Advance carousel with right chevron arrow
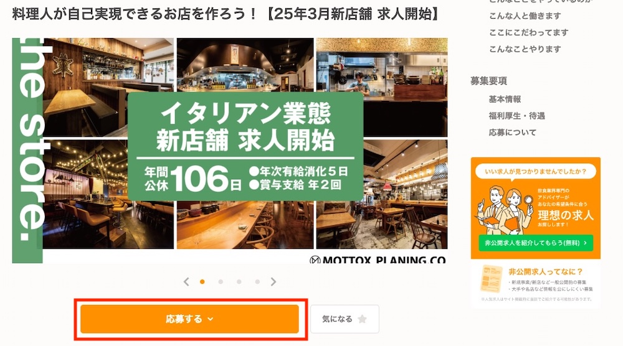Viewport: 623px width, 346px height. (x=273, y=282)
